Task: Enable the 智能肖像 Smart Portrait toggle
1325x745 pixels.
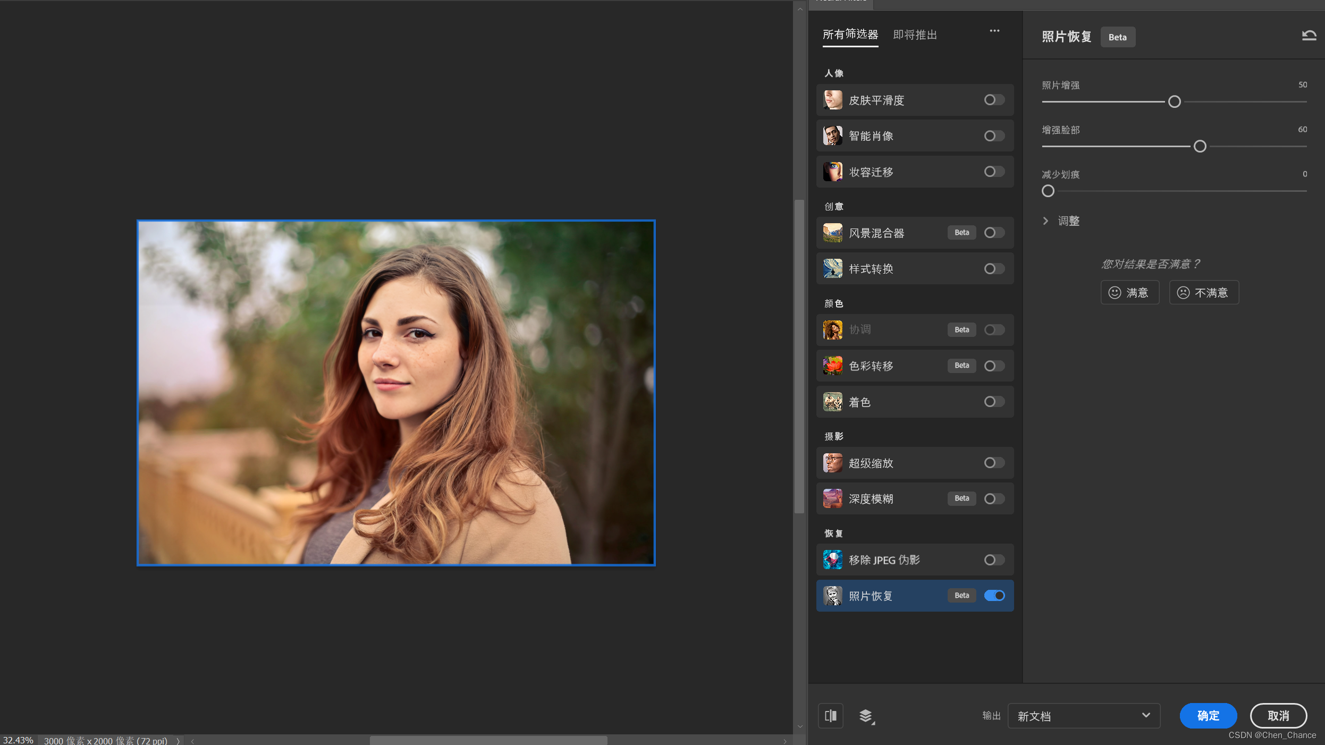Action: [994, 136]
